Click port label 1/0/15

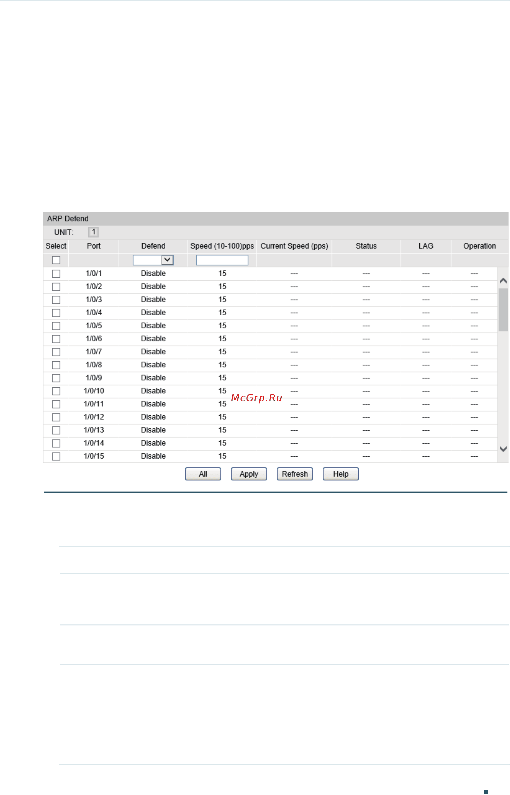[x=94, y=456]
